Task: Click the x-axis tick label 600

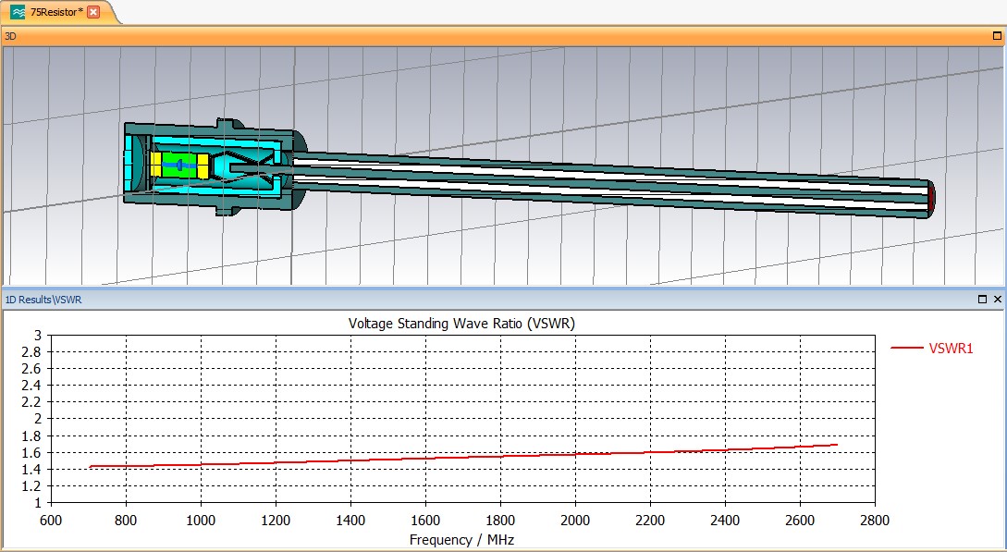Action: pos(51,520)
